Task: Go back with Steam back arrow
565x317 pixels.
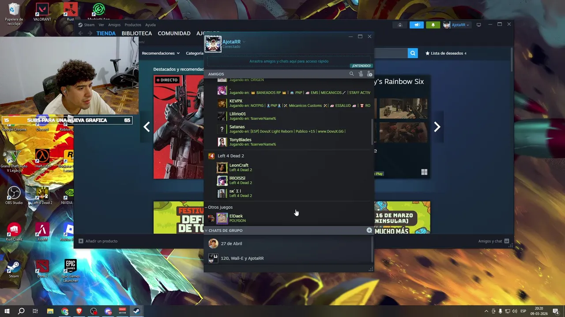Action: pyautogui.click(x=80, y=33)
